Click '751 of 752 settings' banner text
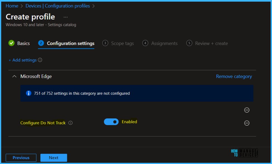272x164 pixels. tap(82, 93)
